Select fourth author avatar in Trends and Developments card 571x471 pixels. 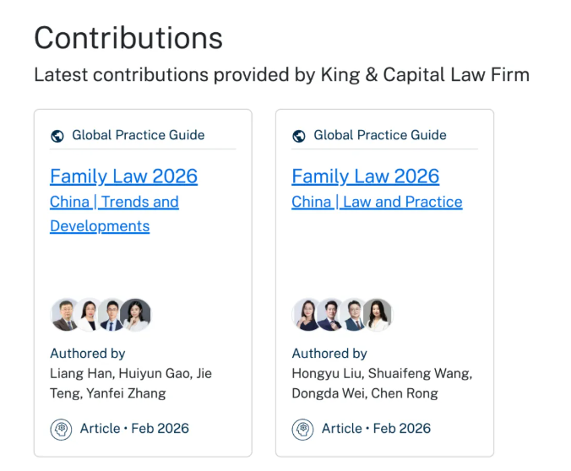pyautogui.click(x=136, y=315)
